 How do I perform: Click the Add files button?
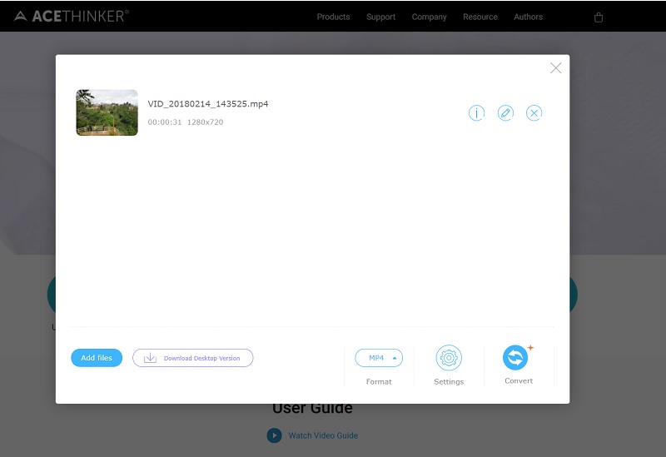pos(97,358)
